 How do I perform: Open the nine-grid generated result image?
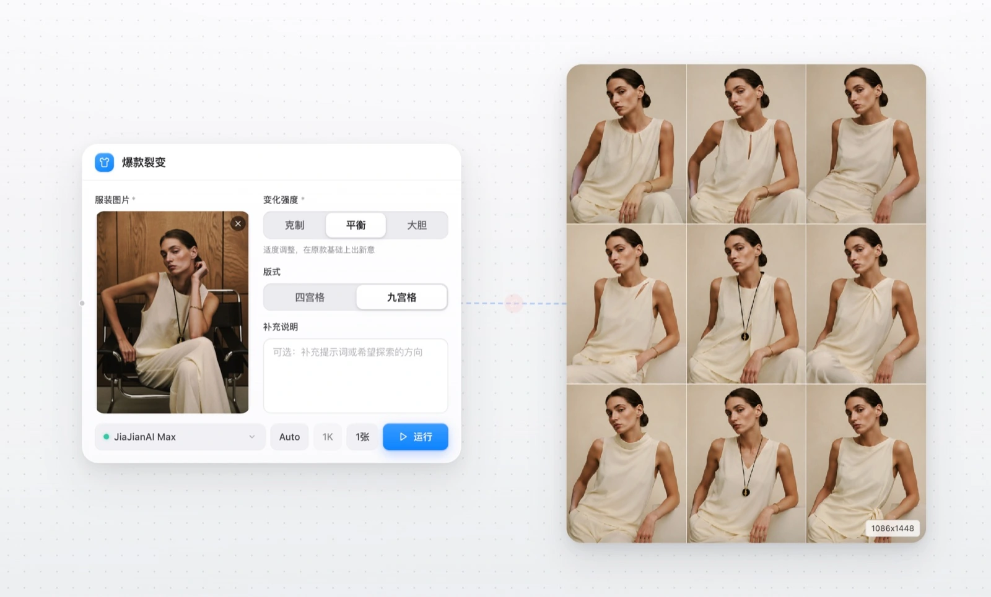coord(746,304)
